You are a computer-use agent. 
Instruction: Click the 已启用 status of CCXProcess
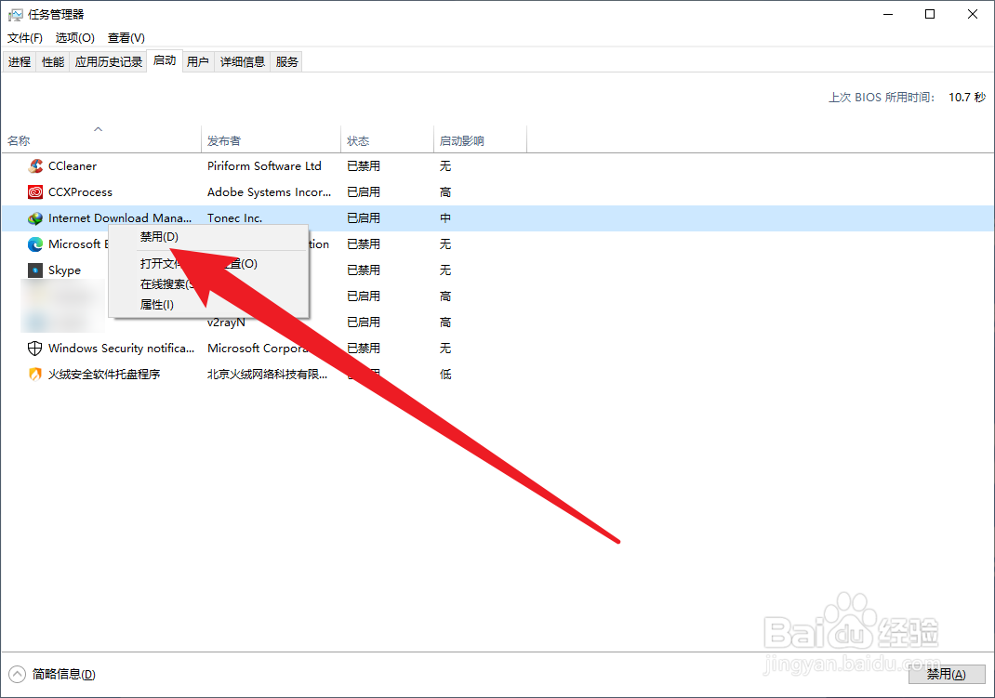pos(364,192)
